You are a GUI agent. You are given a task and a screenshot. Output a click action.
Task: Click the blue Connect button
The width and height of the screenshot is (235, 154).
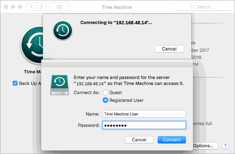coord(172,140)
